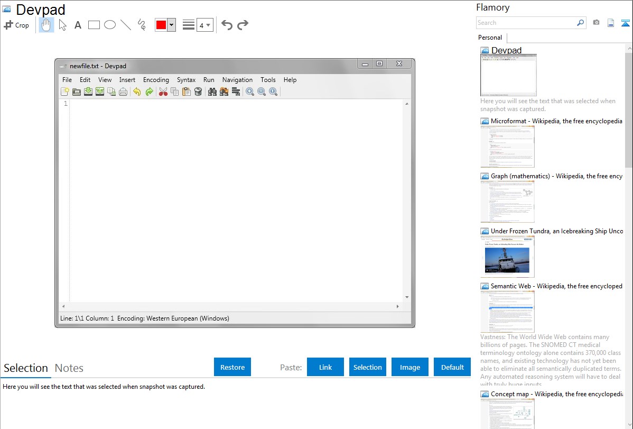Paste as Link button
The width and height of the screenshot is (633, 429).
pos(325,367)
